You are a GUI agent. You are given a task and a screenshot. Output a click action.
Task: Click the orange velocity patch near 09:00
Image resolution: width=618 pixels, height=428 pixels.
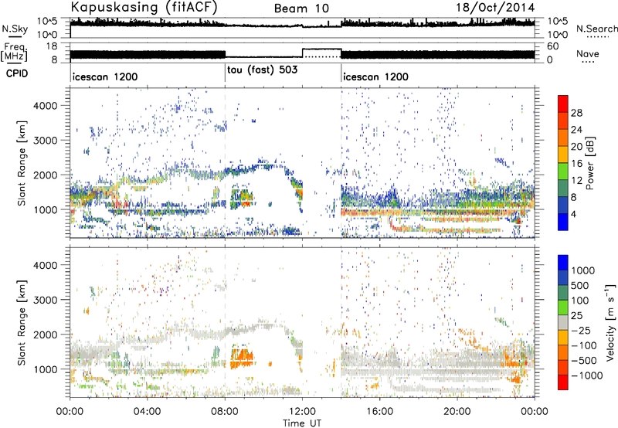coord(241,358)
